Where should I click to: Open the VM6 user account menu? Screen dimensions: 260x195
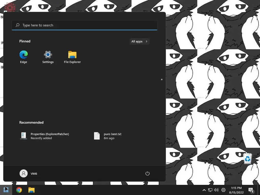point(28,173)
